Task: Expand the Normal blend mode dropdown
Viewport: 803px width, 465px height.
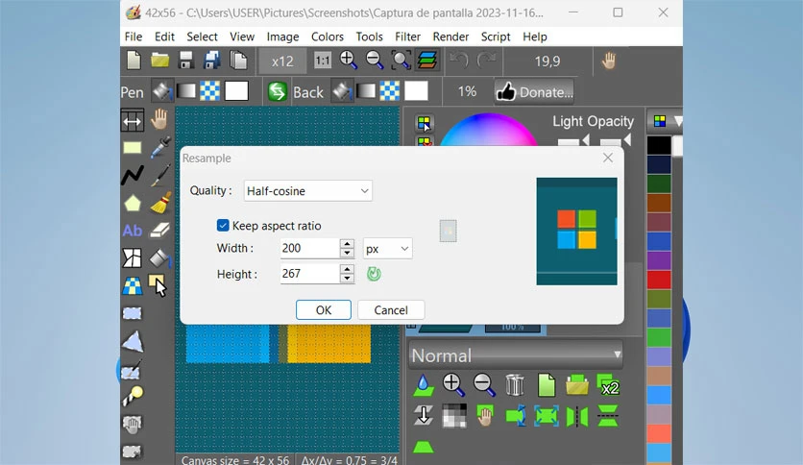Action: pos(516,355)
